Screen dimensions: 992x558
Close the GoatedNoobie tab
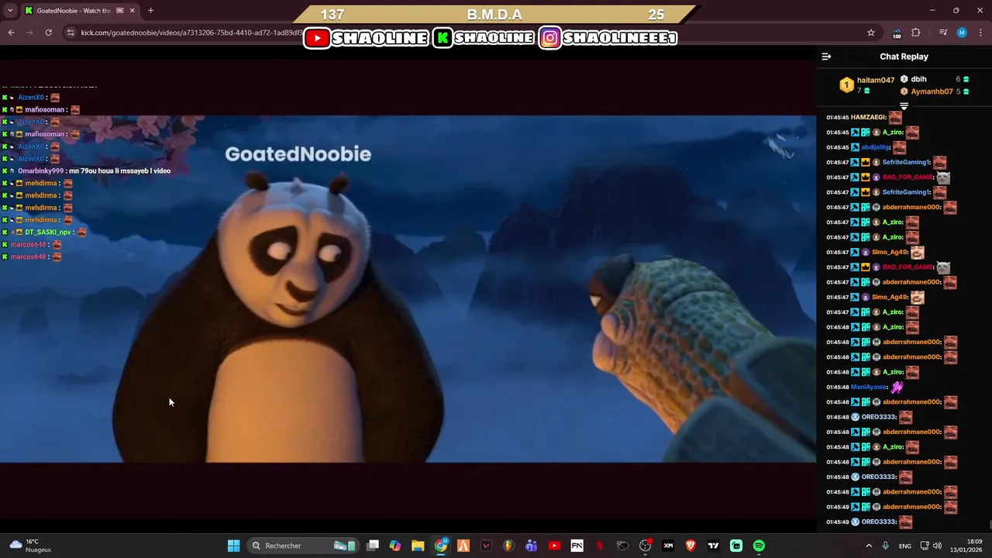(132, 11)
